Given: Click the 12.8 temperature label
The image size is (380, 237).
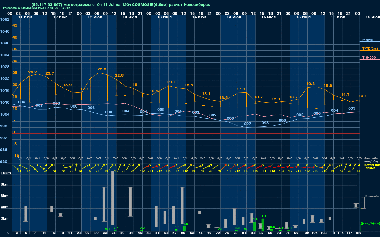Looking at the screenshot, I should tap(276, 99).
